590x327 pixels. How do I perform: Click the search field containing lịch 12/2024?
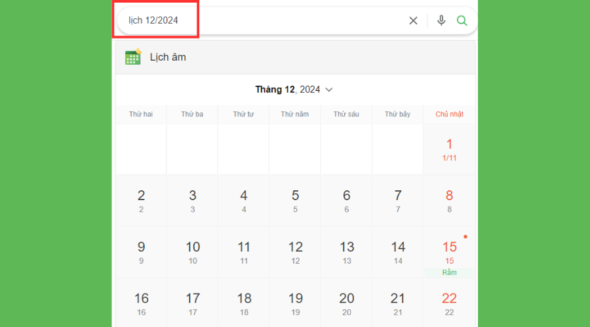(262, 20)
